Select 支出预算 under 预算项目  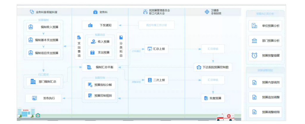[x=100, y=53]
